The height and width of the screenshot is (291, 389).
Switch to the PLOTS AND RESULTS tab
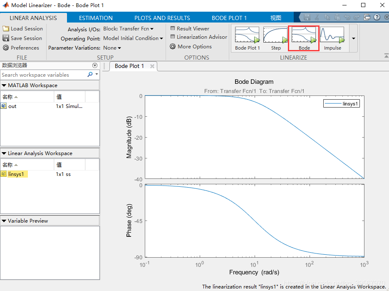[x=162, y=18]
